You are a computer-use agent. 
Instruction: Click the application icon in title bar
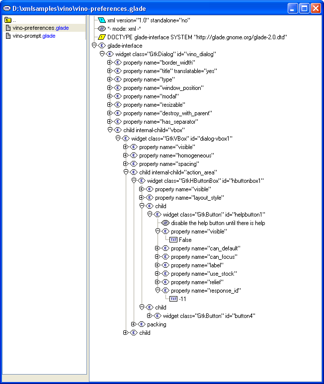[x=7, y=8]
